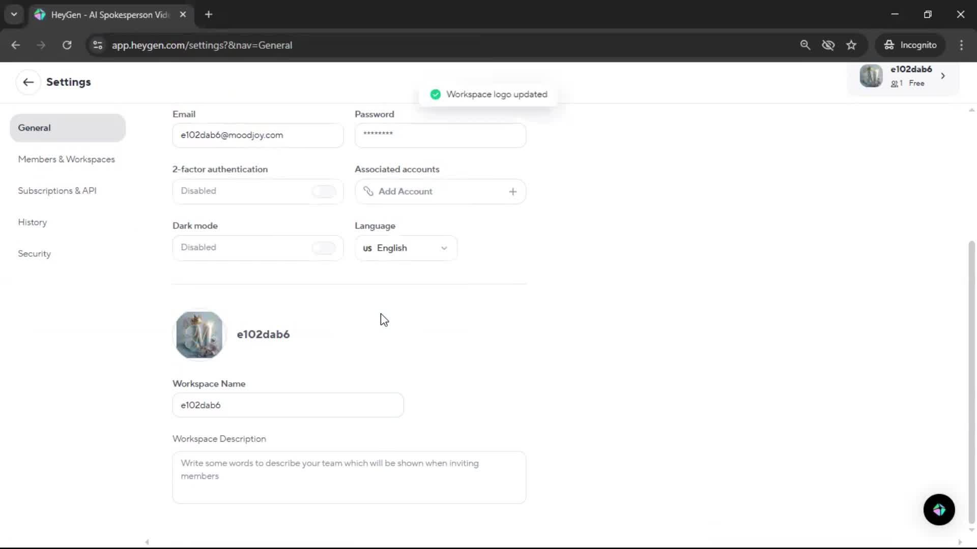This screenshot has height=549, width=977.
Task: Open Chrome three-dot menu
Action: pyautogui.click(x=961, y=45)
